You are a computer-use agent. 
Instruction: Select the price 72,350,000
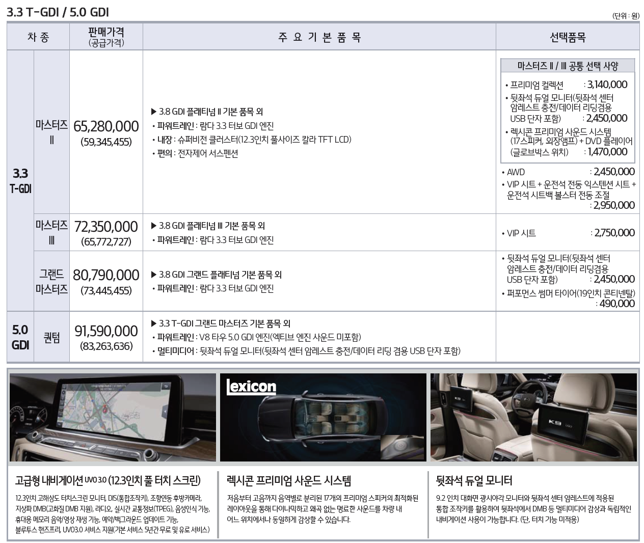coord(106,226)
